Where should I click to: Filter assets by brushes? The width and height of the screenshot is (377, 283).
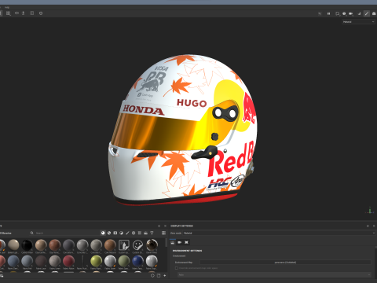[127, 233]
